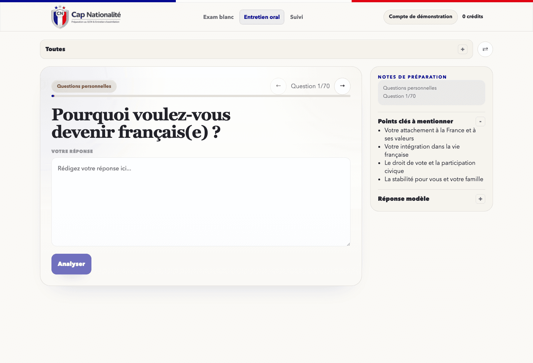Image resolution: width=533 pixels, height=363 pixels.
Task: Click the Cap Nationalité shield logo
Action: [60, 17]
